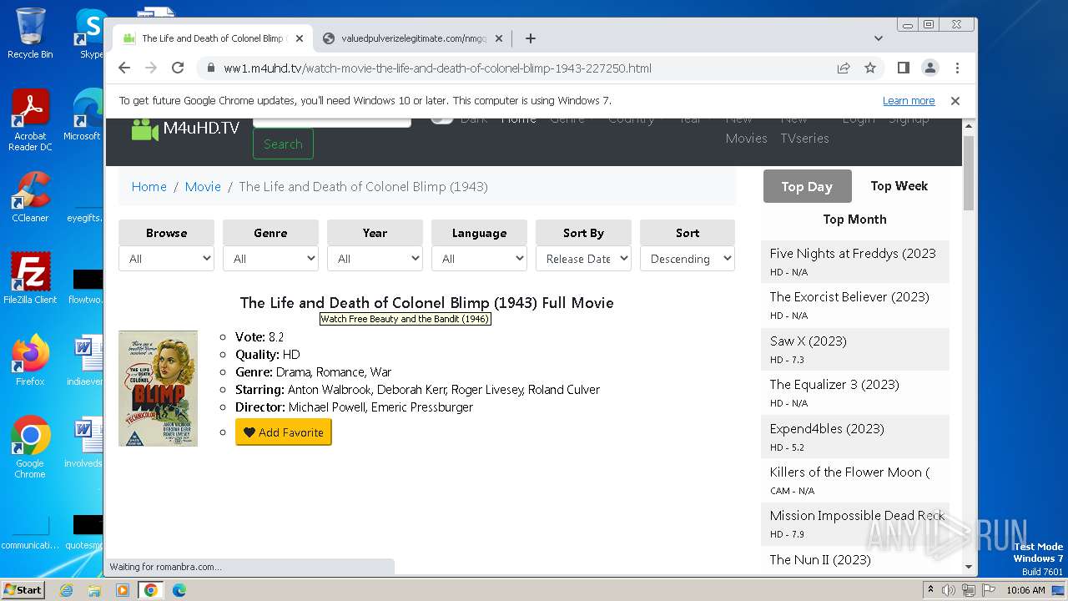Select the Top Day tab
The height and width of the screenshot is (601, 1068).
807,186
